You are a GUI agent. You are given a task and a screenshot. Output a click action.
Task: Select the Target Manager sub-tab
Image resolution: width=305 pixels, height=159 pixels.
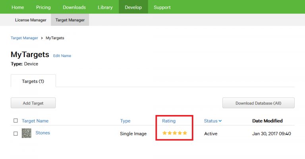point(70,19)
